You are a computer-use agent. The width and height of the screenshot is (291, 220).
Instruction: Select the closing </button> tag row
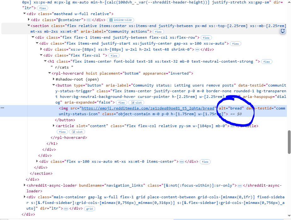pyautogui.click(x=65, y=120)
